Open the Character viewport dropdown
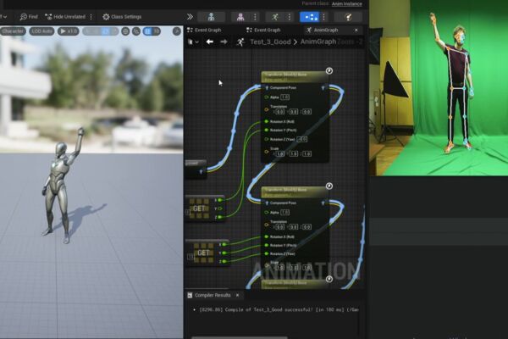Viewport: 508px width, 339px height. click(13, 31)
